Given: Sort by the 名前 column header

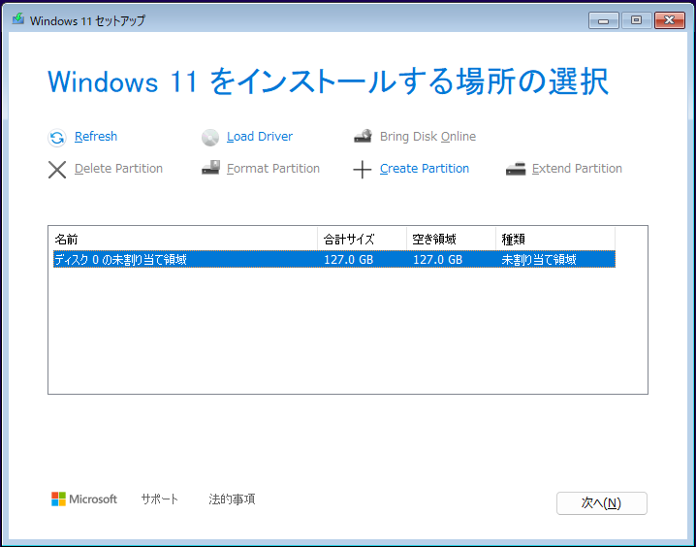Looking at the screenshot, I should [x=185, y=240].
